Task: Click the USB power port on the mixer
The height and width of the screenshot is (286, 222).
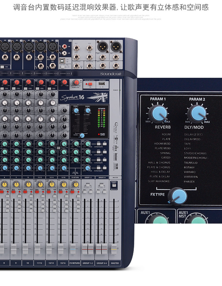Action: tap(102, 84)
